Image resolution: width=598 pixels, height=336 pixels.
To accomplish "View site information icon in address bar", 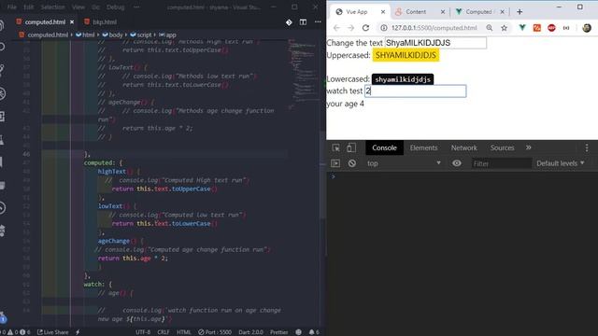I will pyautogui.click(x=384, y=28).
